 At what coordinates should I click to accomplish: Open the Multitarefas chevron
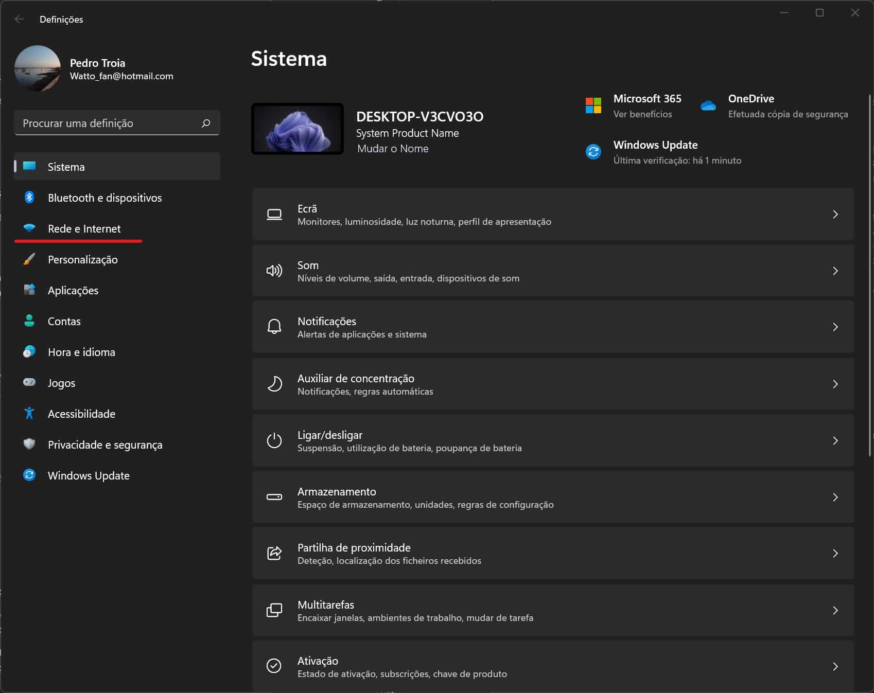tap(835, 610)
